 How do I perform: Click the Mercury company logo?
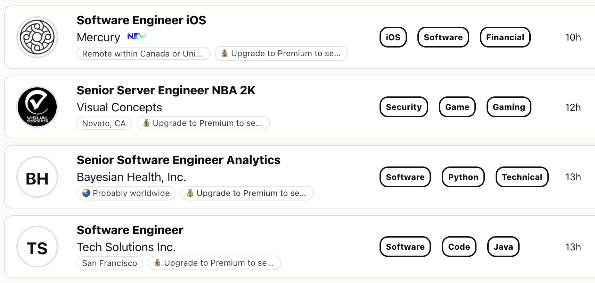click(x=37, y=37)
